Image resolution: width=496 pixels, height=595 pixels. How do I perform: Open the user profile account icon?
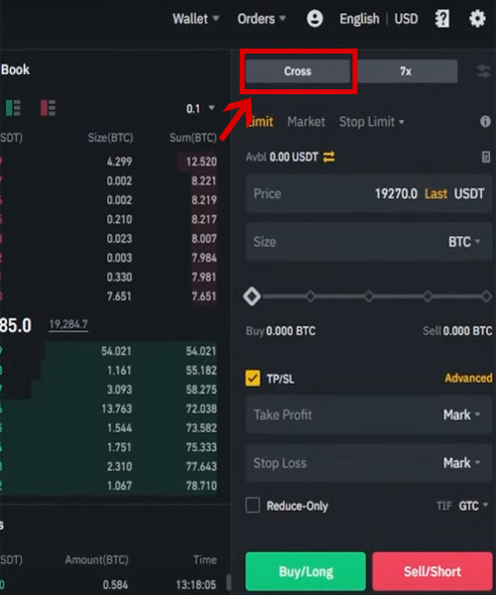314,18
